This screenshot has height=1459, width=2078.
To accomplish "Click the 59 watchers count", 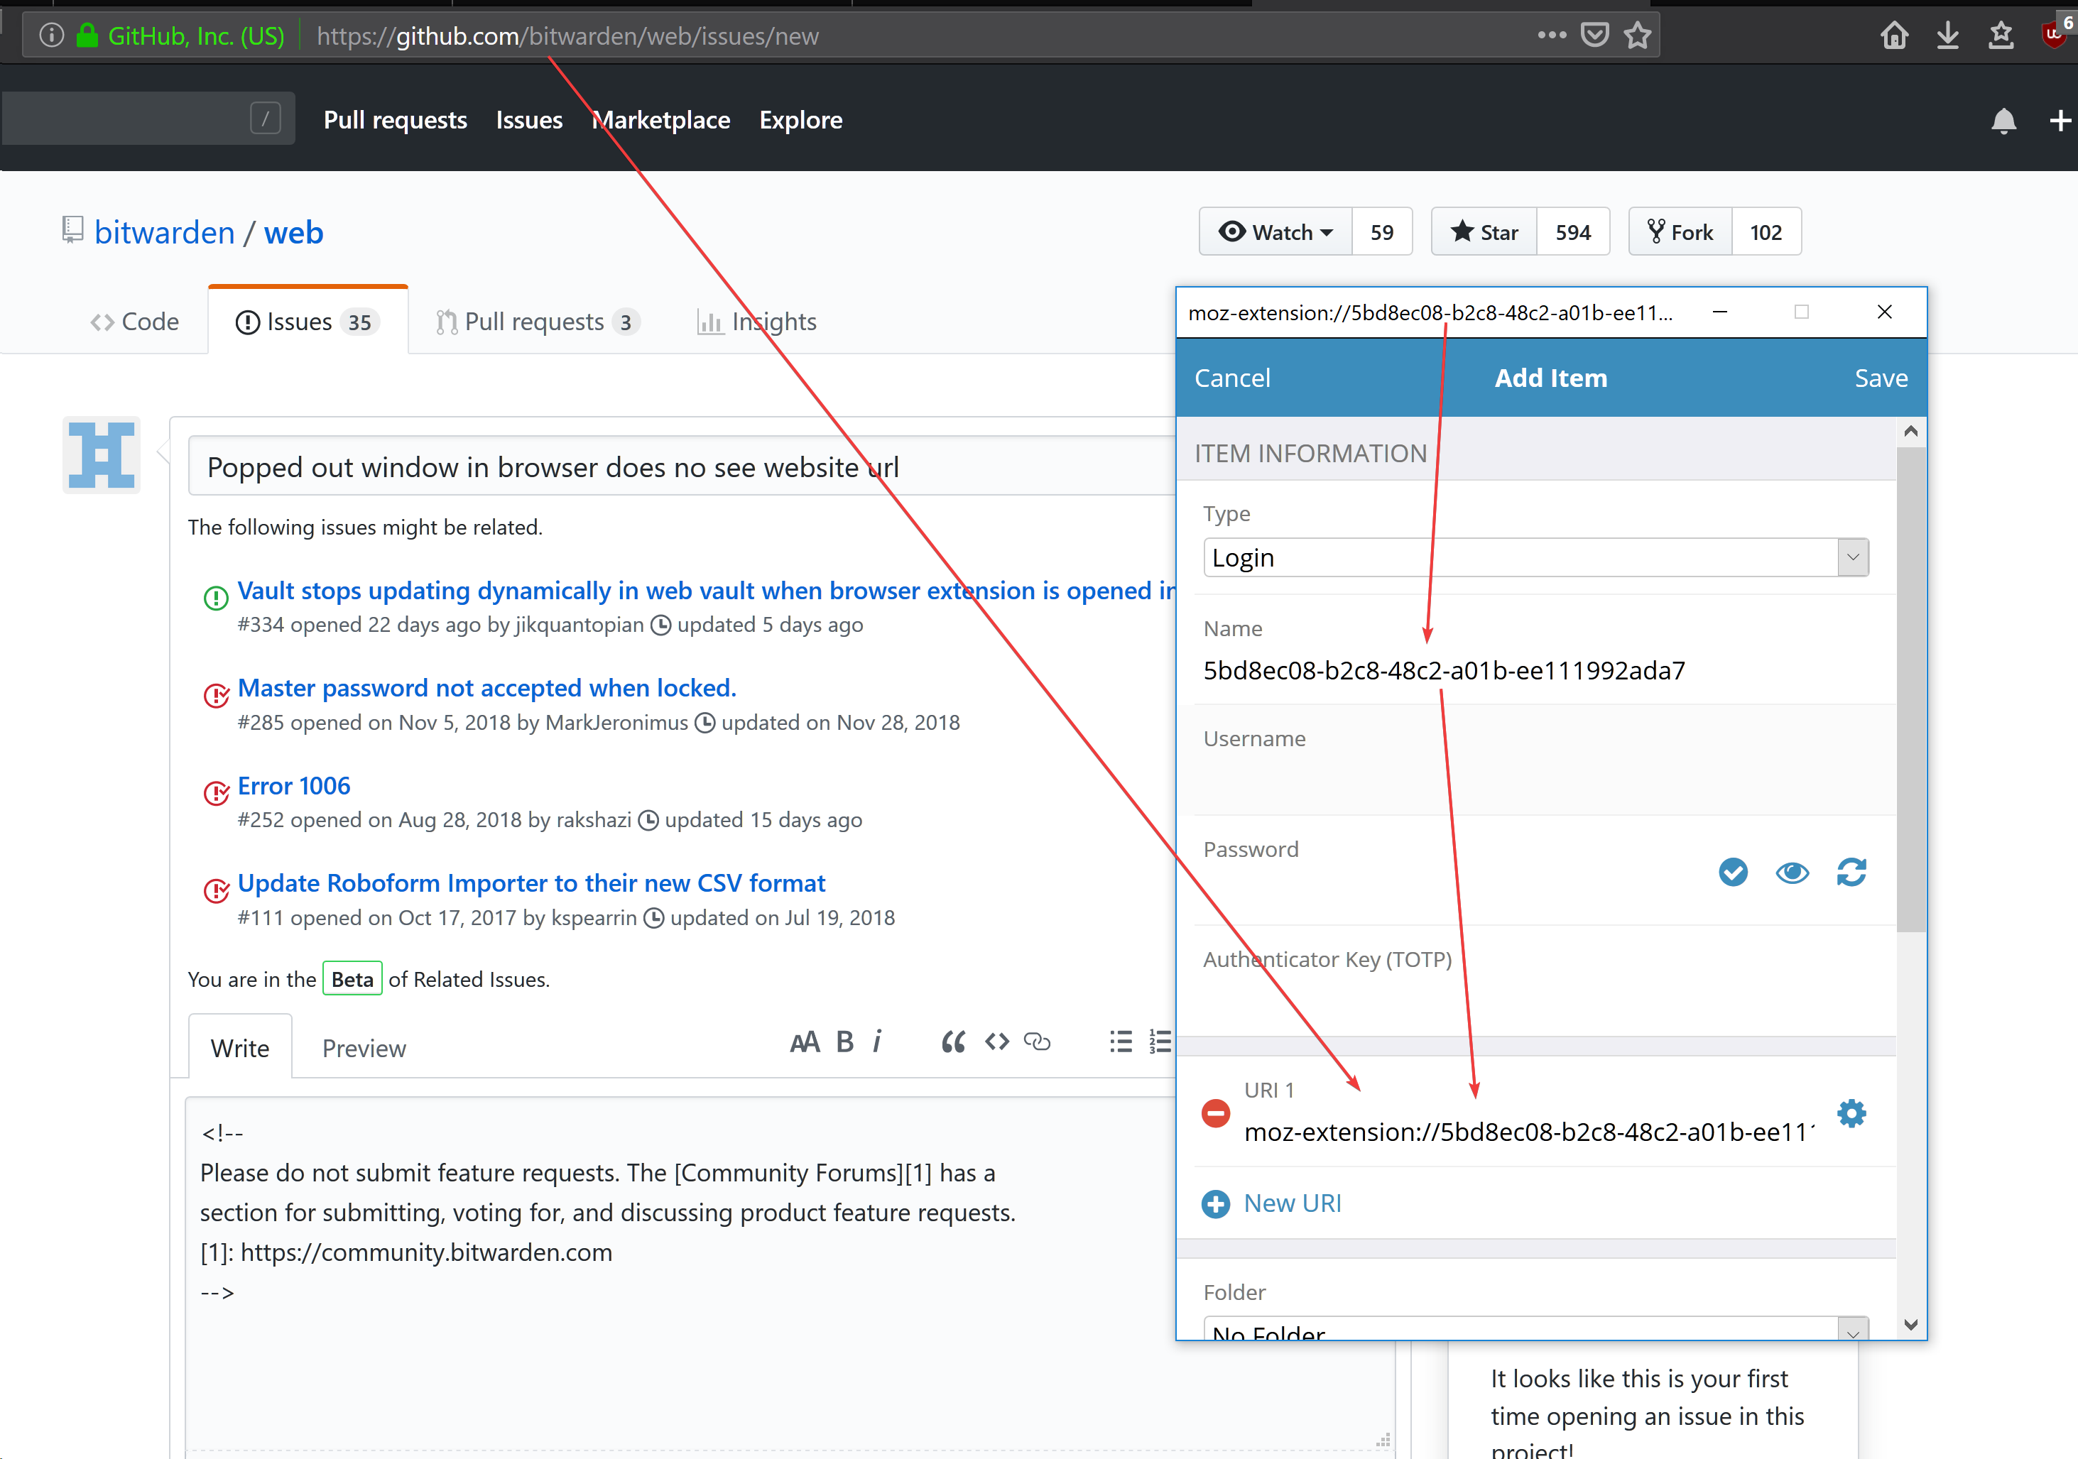I will point(1382,232).
